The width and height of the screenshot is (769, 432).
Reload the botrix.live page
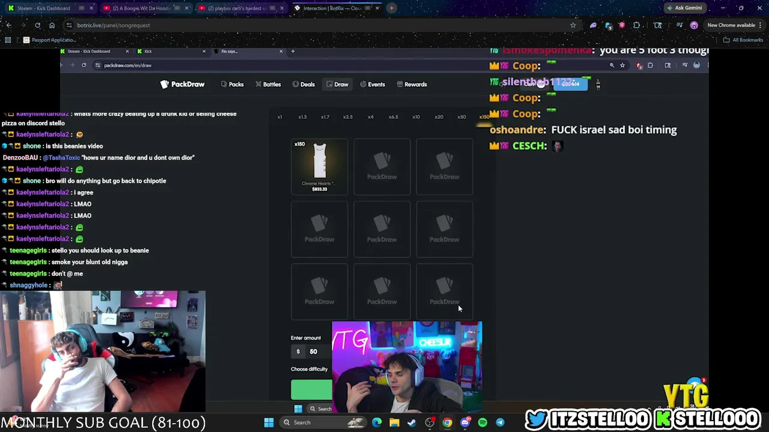[37, 25]
